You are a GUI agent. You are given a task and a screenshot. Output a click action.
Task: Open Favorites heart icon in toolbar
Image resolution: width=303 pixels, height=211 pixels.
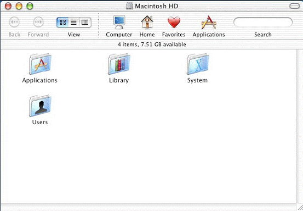pyautogui.click(x=174, y=22)
